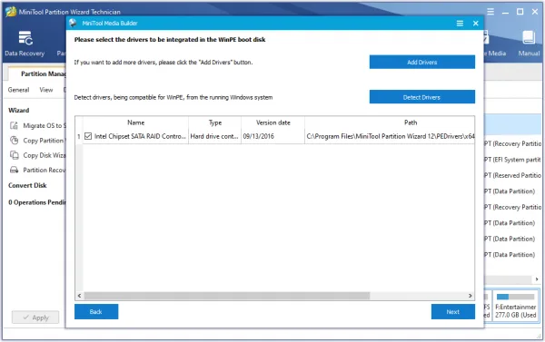This screenshot has height=342, width=545.
Task: Uncheck the Intel Chipset SATA RAID driver checkbox
Action: [88, 136]
